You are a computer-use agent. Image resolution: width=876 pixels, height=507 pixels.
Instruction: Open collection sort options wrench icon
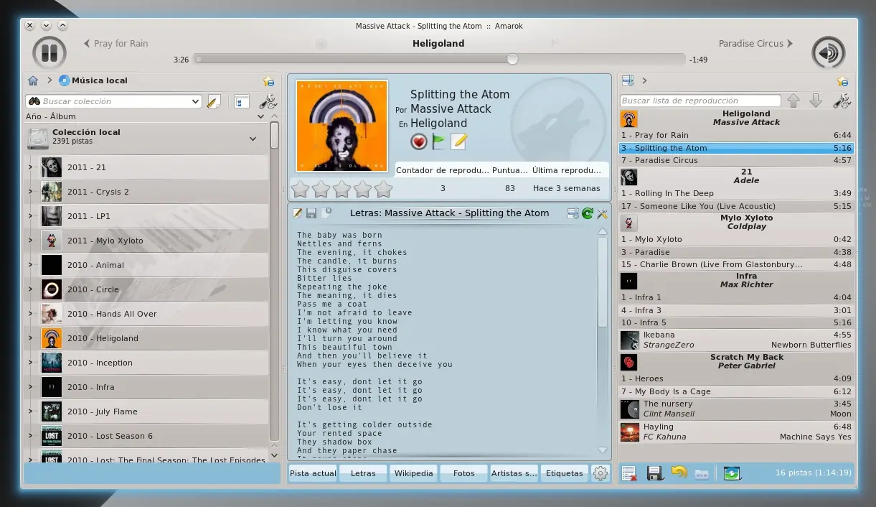tap(268, 102)
